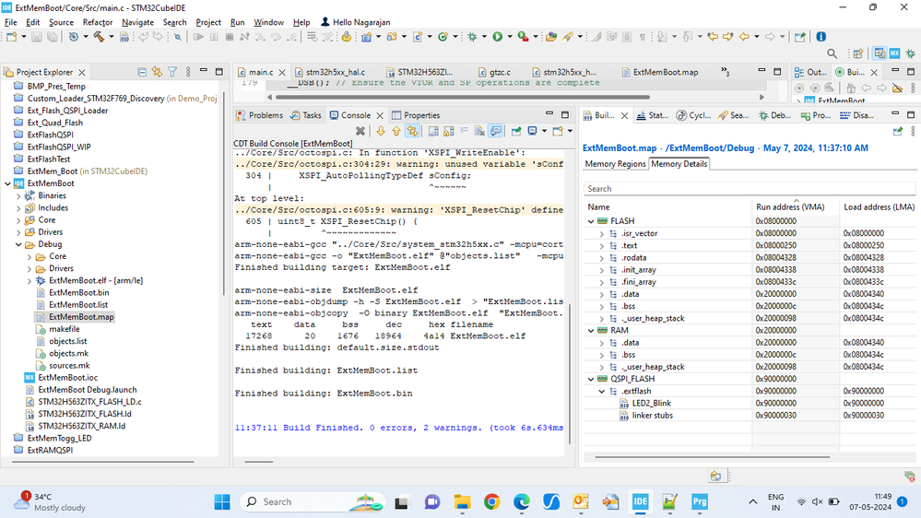The width and height of the screenshot is (921, 518).
Task: Click the green Run button
Action: (497, 38)
